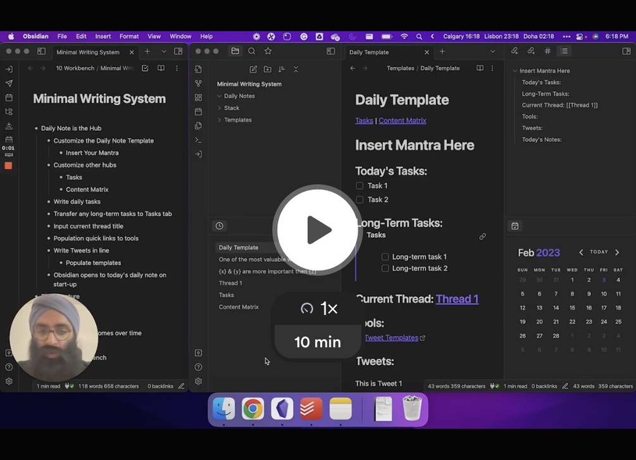Check the Long-term task 2 checkbox

[385, 268]
